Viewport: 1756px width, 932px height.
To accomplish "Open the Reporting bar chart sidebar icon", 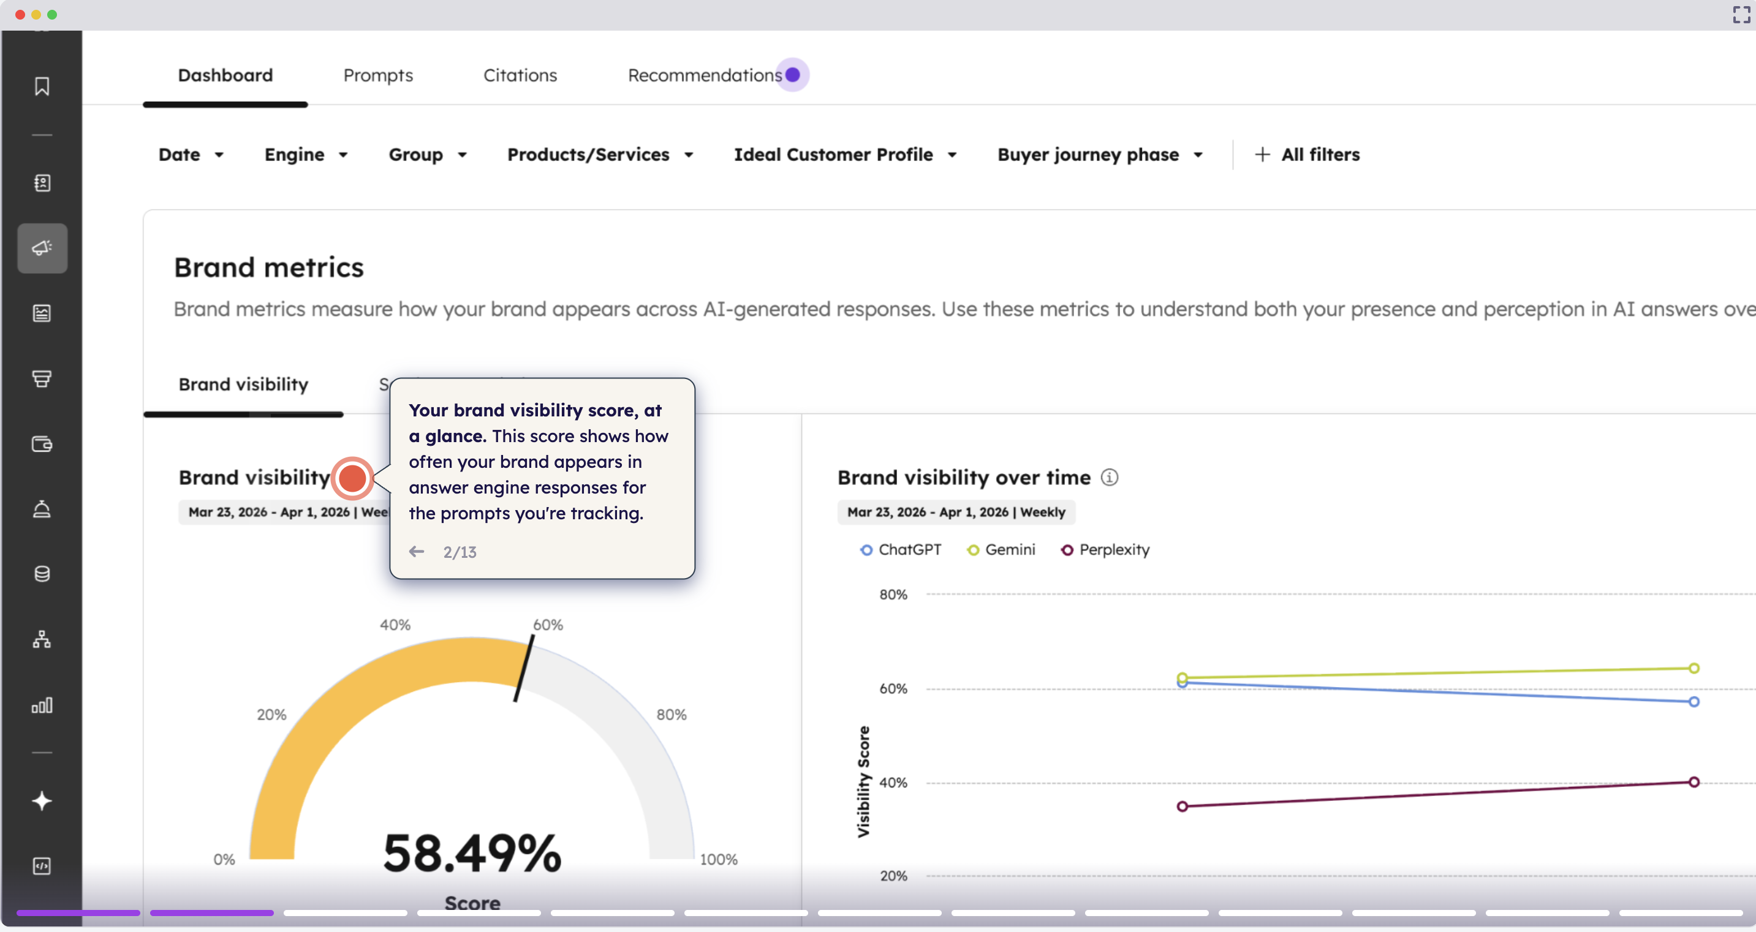I will (42, 705).
